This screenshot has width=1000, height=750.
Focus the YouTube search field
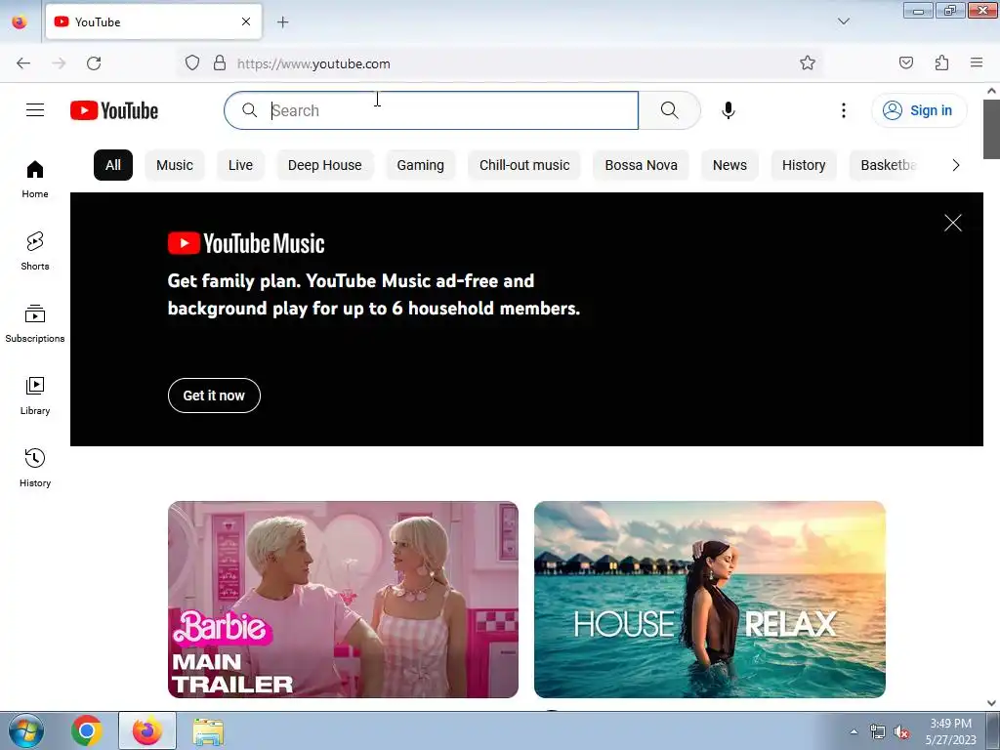click(431, 110)
